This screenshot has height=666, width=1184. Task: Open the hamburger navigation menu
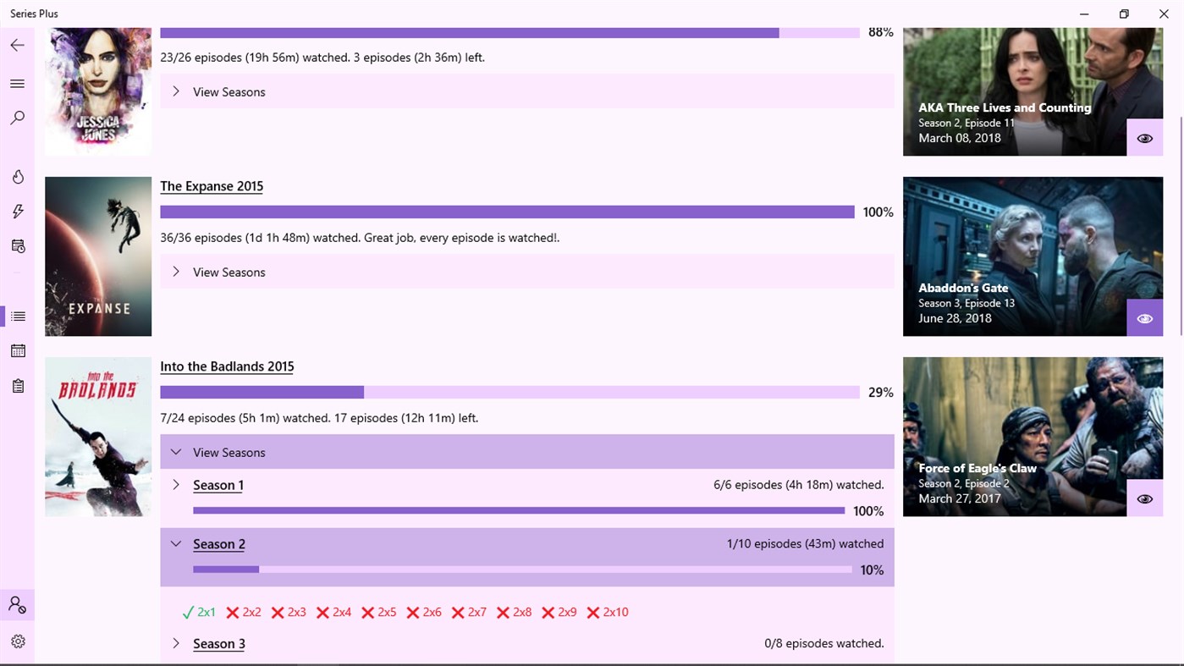point(17,83)
